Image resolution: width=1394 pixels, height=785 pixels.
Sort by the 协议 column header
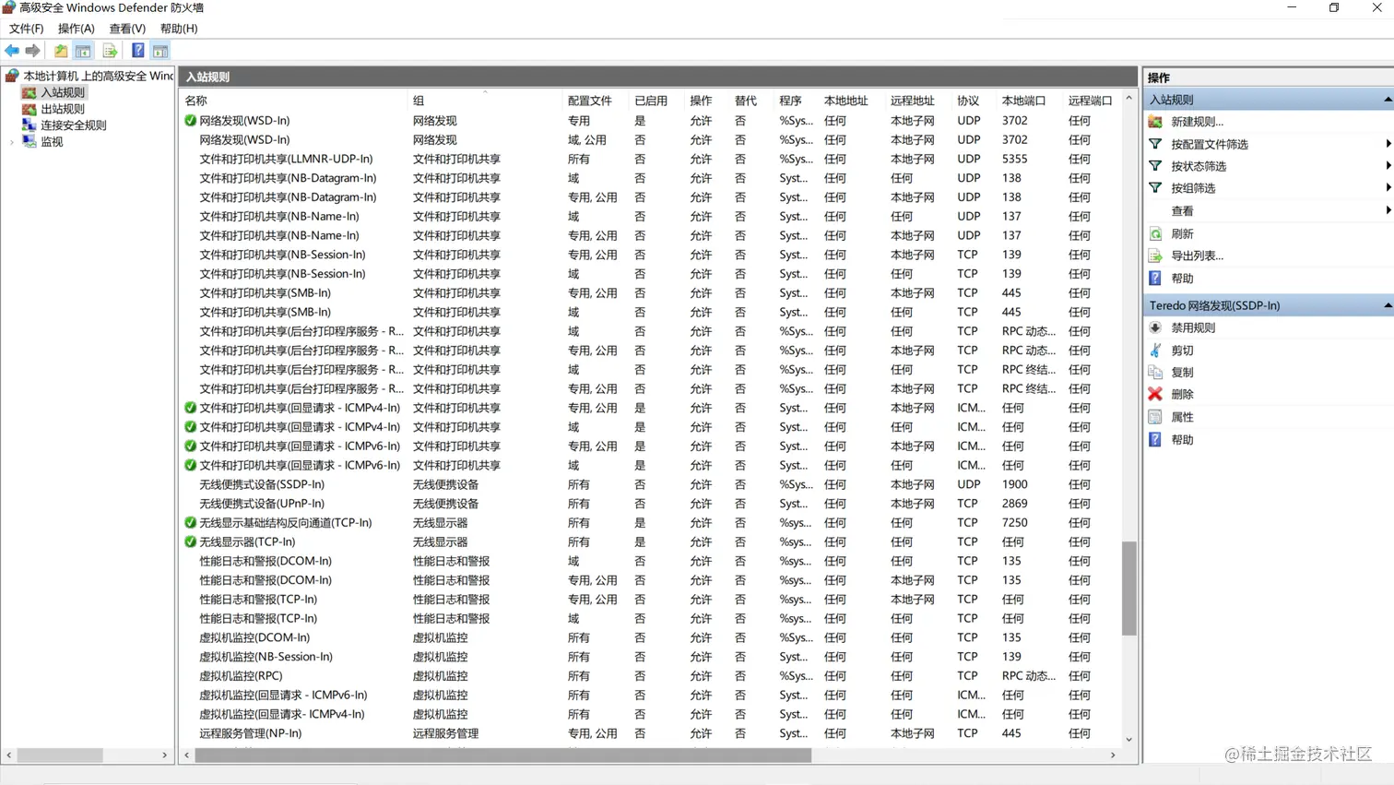(x=974, y=101)
